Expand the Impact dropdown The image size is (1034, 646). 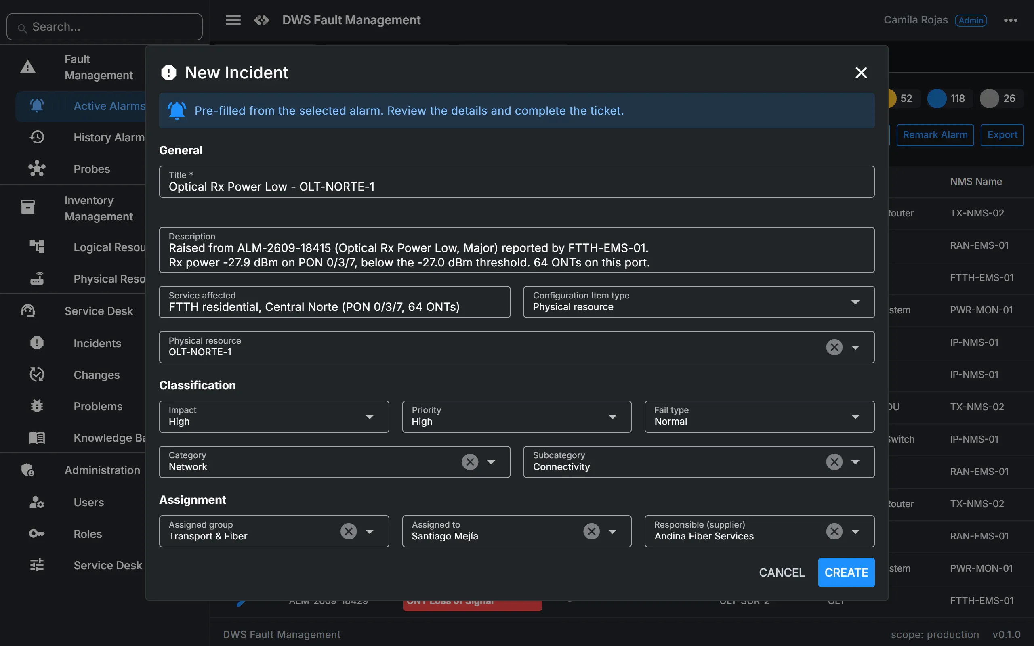[x=274, y=417]
